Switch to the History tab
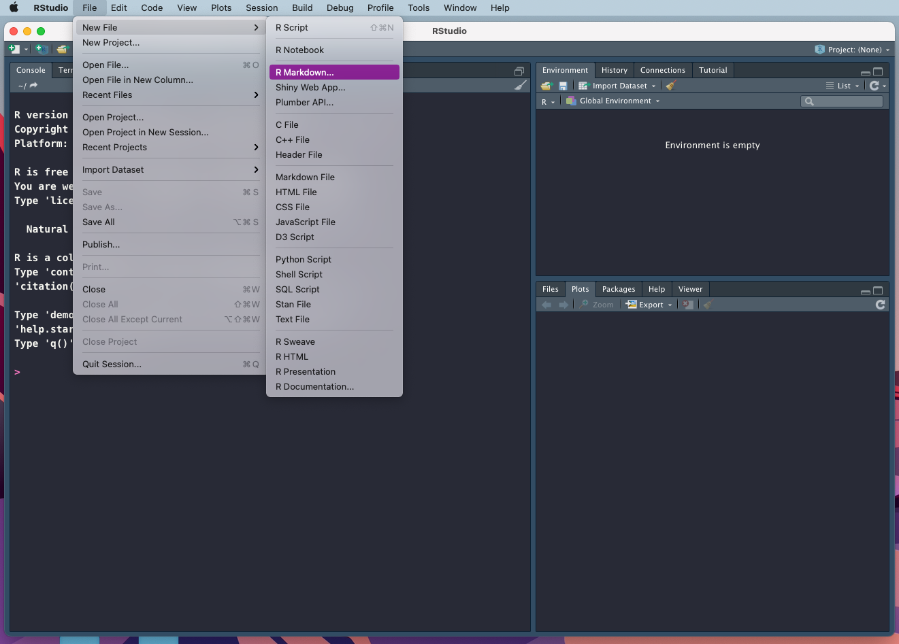Screen dimensions: 899x644 click(x=614, y=69)
